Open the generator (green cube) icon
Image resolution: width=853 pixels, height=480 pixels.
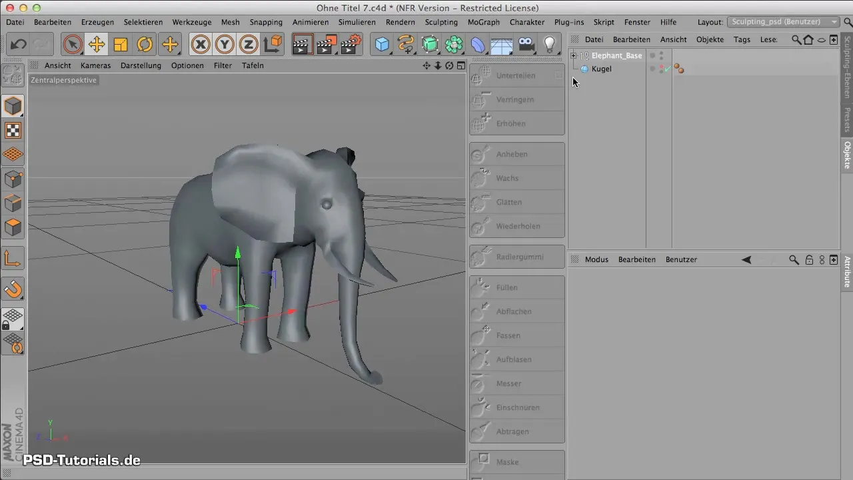430,45
